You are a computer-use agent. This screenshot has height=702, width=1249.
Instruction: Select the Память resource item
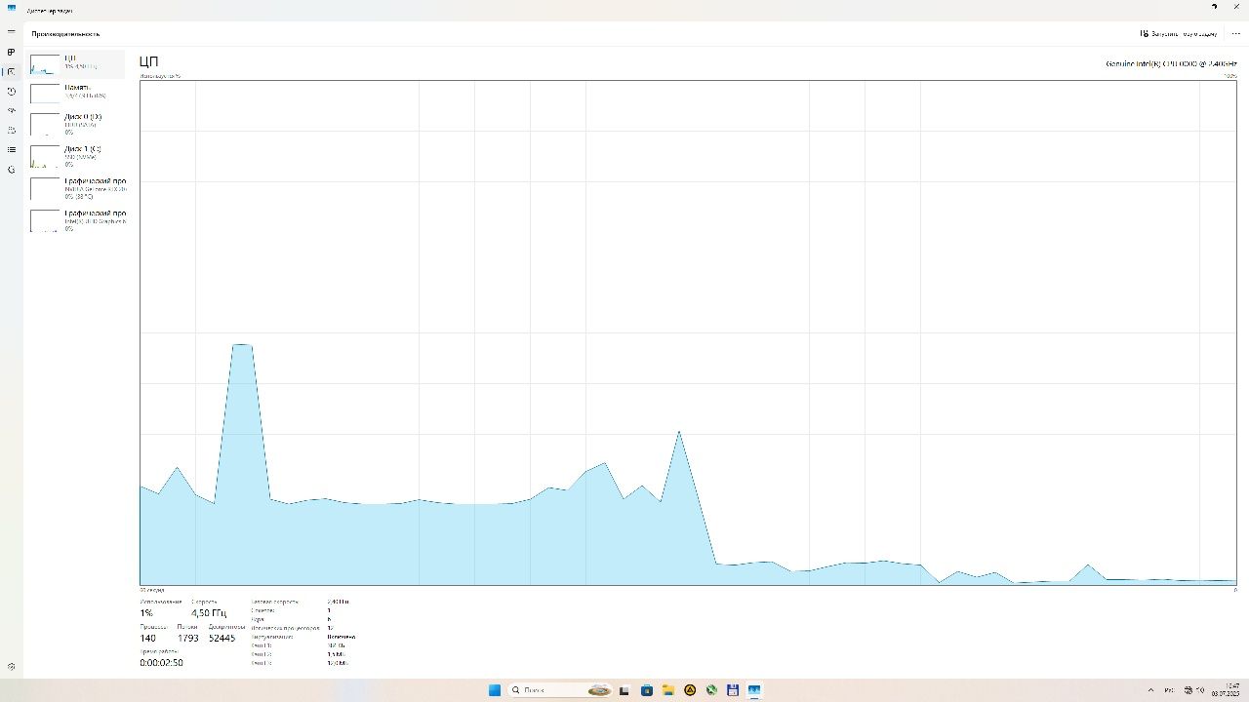point(76,93)
